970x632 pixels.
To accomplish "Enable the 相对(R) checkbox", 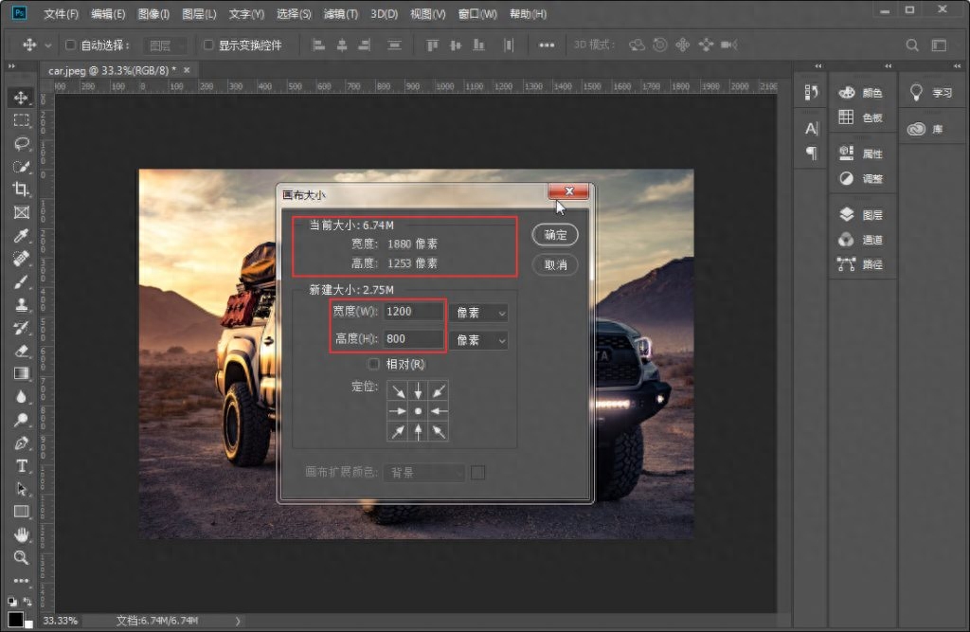I will point(373,364).
